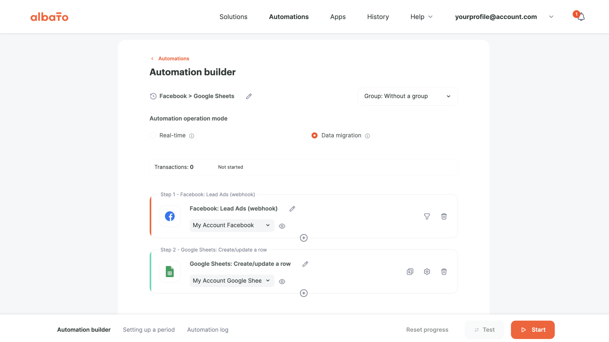Open the My Account Google Sheets dropdown
The image size is (609, 342).
(x=232, y=281)
